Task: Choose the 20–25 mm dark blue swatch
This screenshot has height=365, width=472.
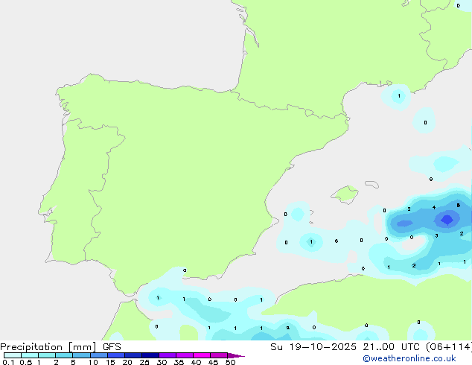Action: pyautogui.click(x=133, y=355)
